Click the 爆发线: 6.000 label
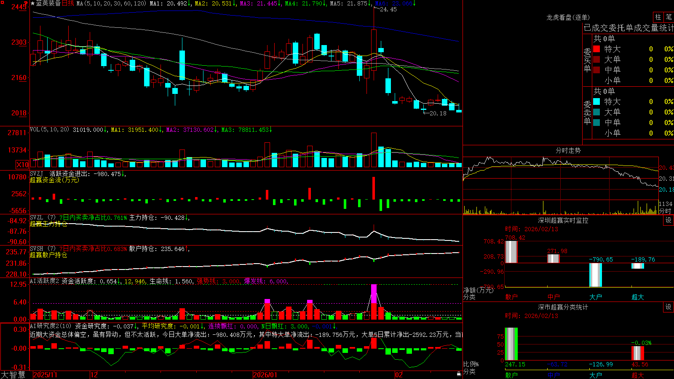This screenshot has height=379, width=674. (265, 281)
